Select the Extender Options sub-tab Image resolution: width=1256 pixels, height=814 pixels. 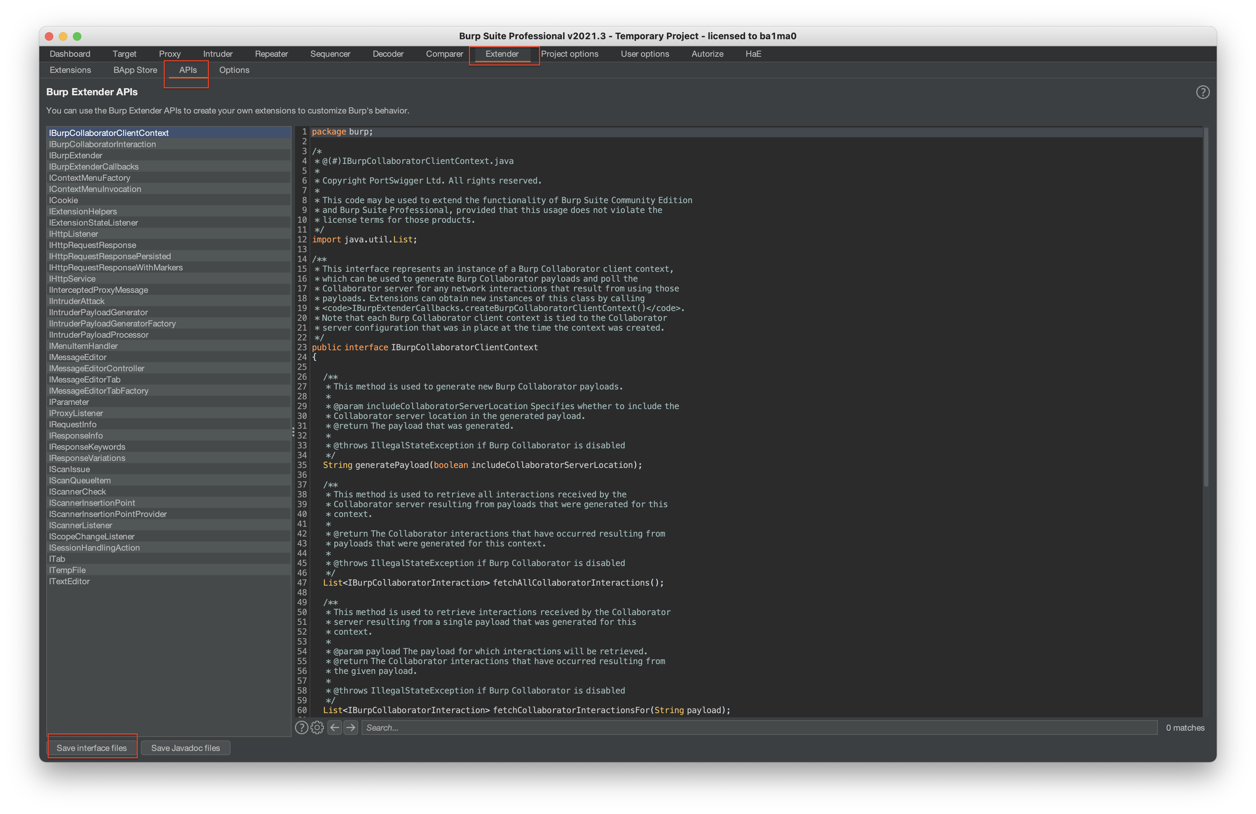pos(234,70)
